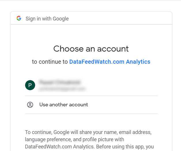Click the person outline icon for another account
The height and width of the screenshot is (151, 181).
coord(30,105)
